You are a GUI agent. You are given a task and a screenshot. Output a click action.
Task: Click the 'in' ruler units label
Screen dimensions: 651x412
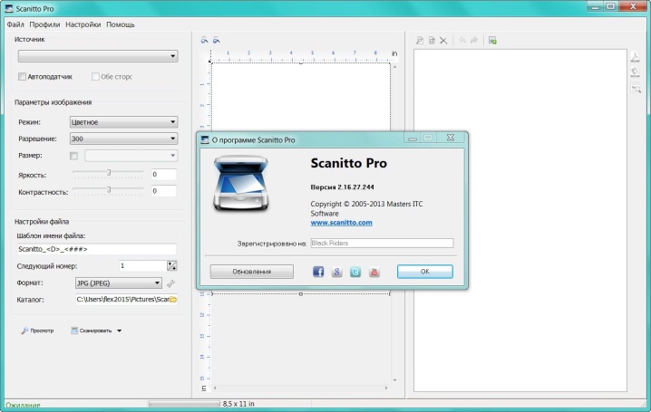[x=394, y=53]
